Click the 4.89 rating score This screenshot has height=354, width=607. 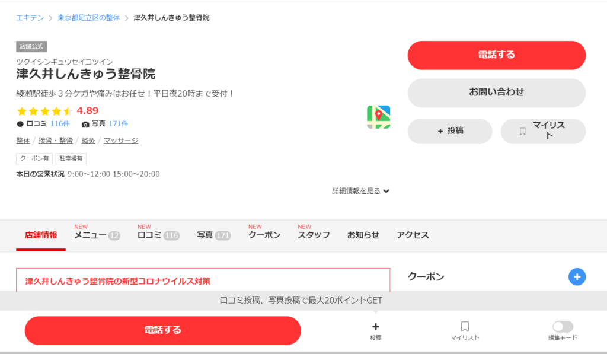pos(88,111)
